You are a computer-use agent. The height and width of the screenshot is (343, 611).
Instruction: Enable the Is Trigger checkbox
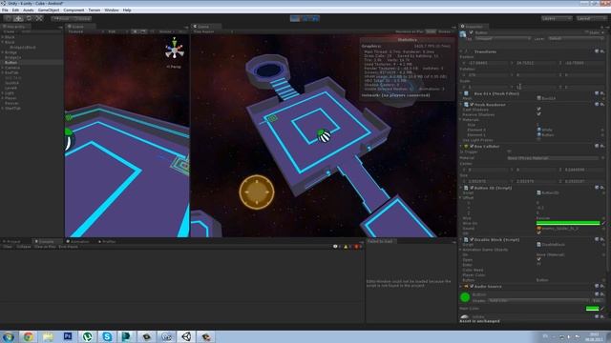tap(509, 151)
